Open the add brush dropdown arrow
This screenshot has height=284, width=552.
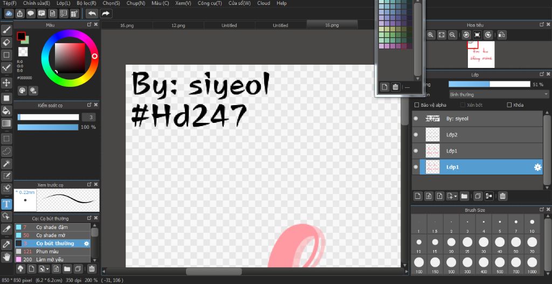point(47,269)
